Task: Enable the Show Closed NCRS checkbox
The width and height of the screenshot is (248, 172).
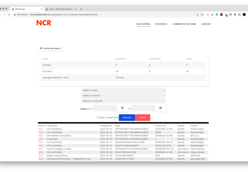Action: (98, 117)
